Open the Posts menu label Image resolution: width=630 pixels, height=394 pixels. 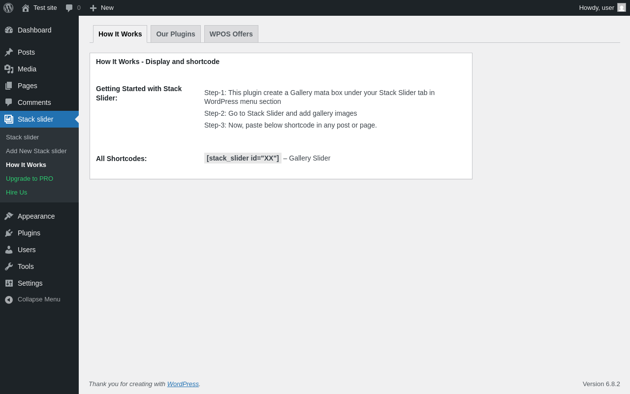(26, 52)
